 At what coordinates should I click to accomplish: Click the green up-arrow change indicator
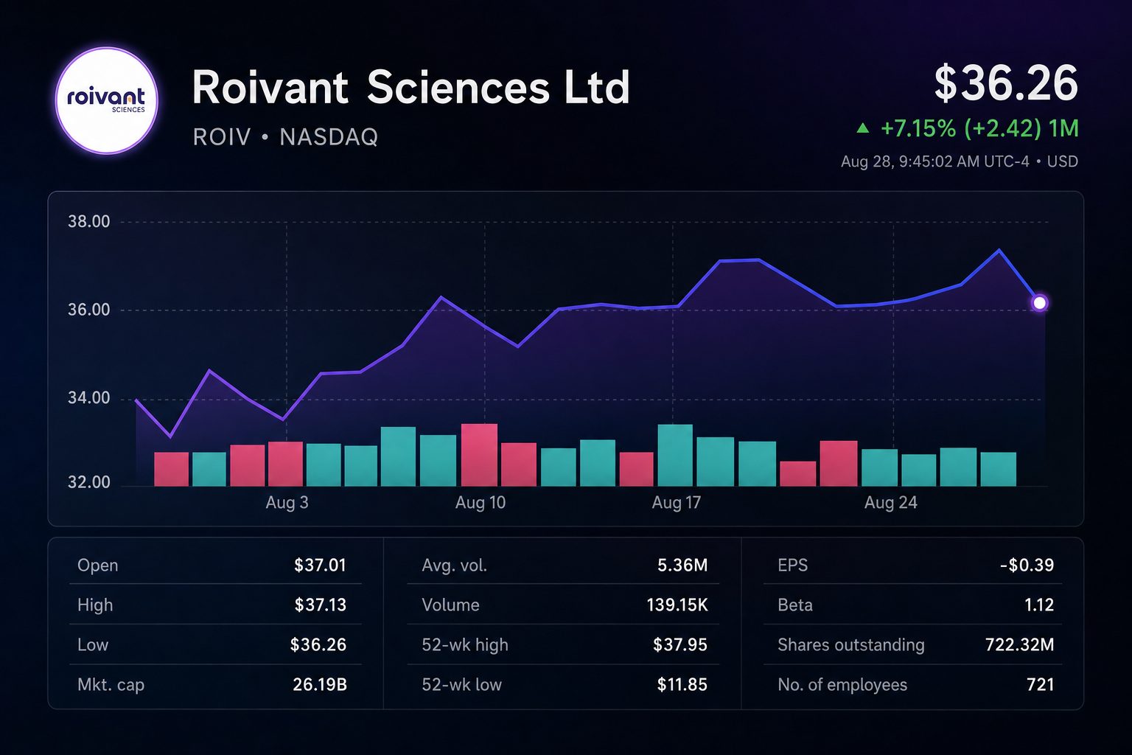862,128
